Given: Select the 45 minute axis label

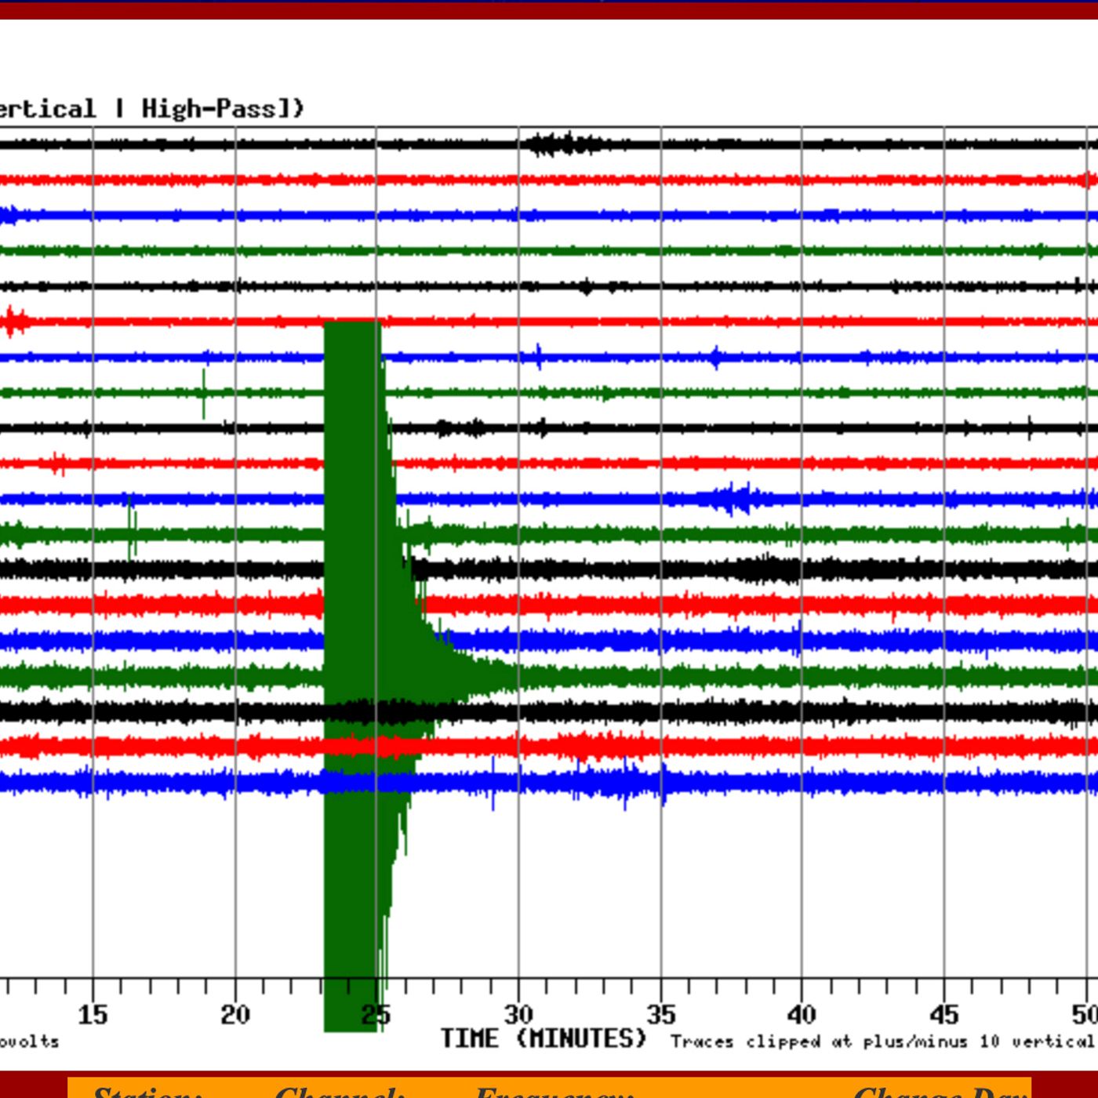Looking at the screenshot, I should (x=943, y=1015).
